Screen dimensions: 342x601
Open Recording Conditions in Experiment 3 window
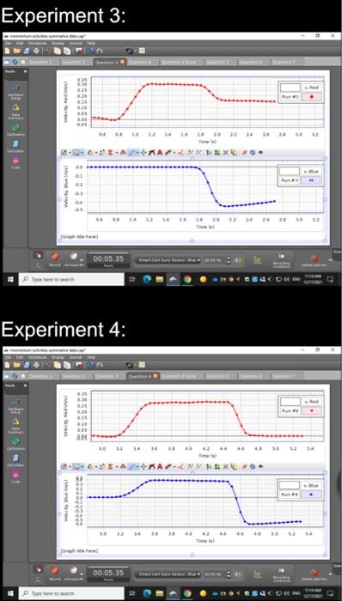tap(282, 260)
